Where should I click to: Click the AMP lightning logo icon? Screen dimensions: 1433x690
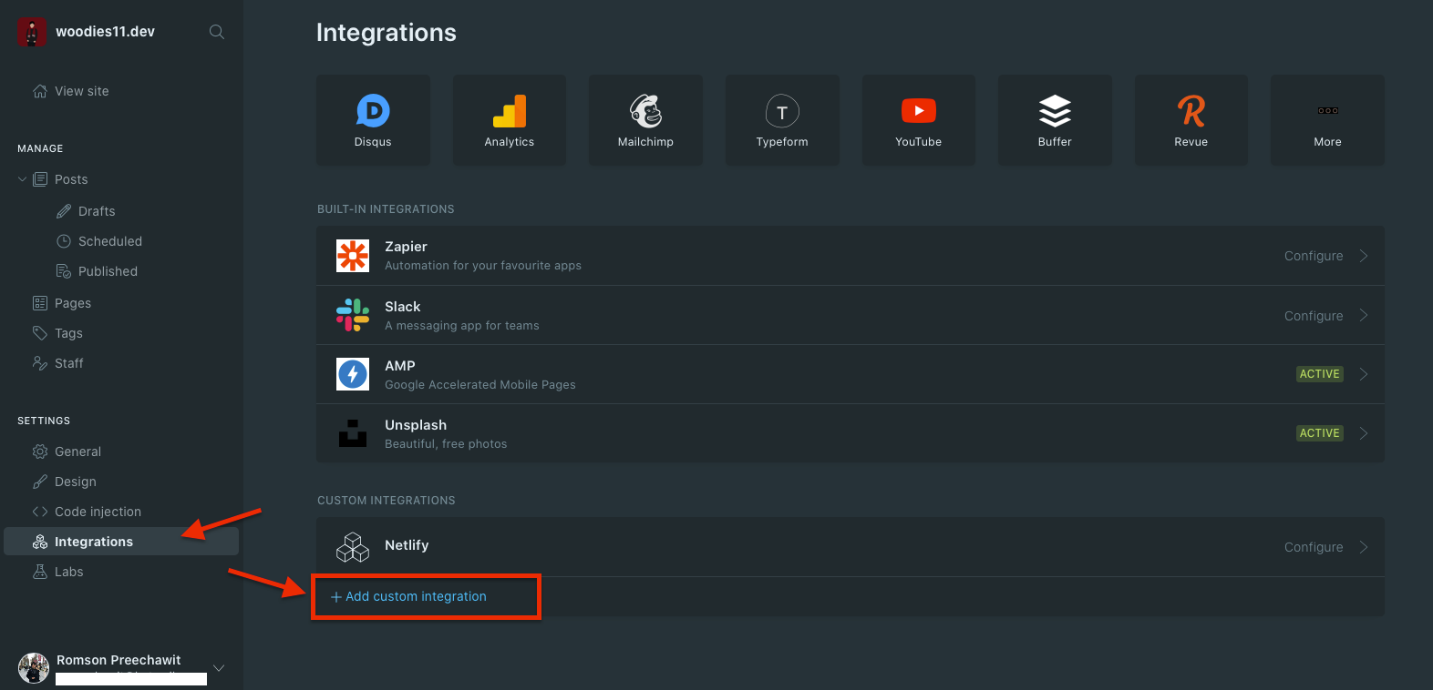[x=353, y=374]
